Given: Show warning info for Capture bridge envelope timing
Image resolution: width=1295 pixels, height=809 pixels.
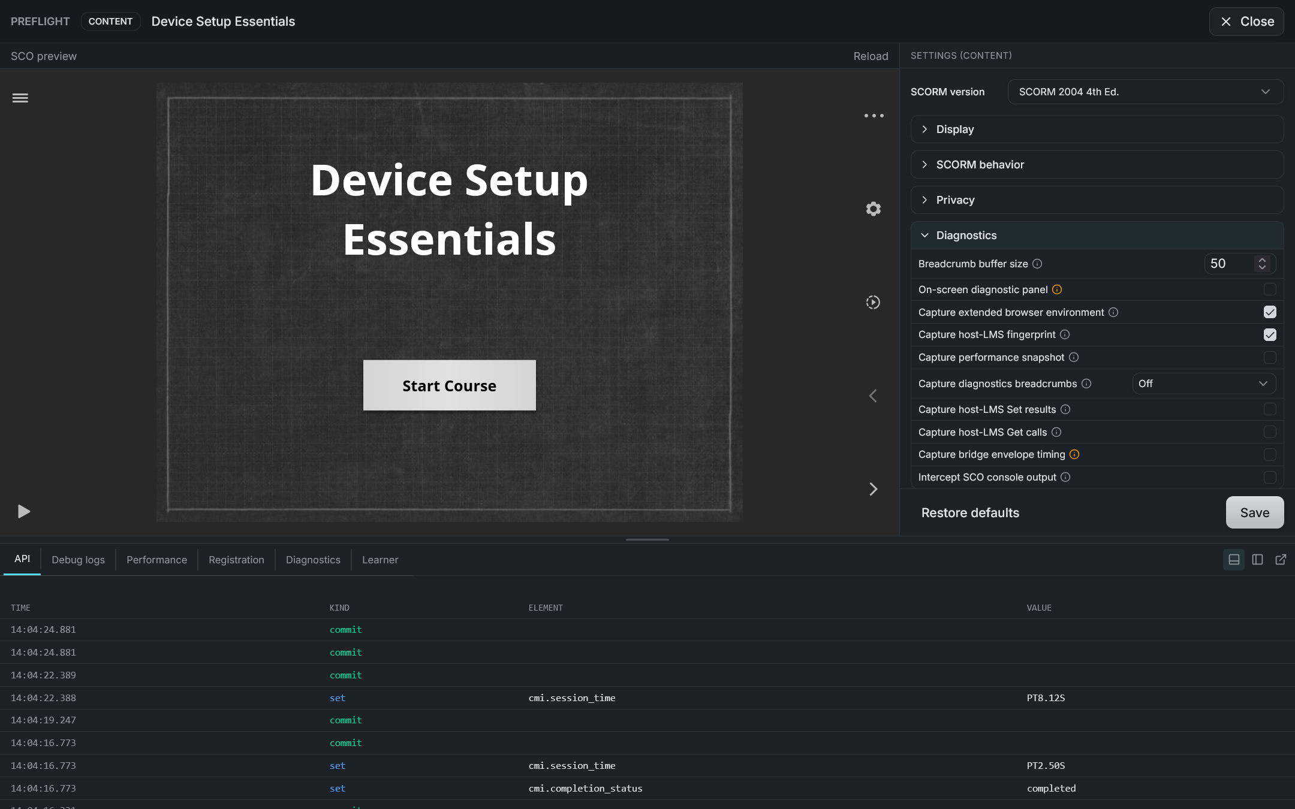Looking at the screenshot, I should click(x=1074, y=454).
